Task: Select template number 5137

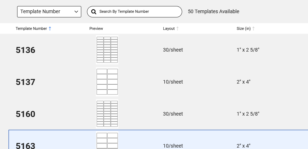Action: coord(25,82)
